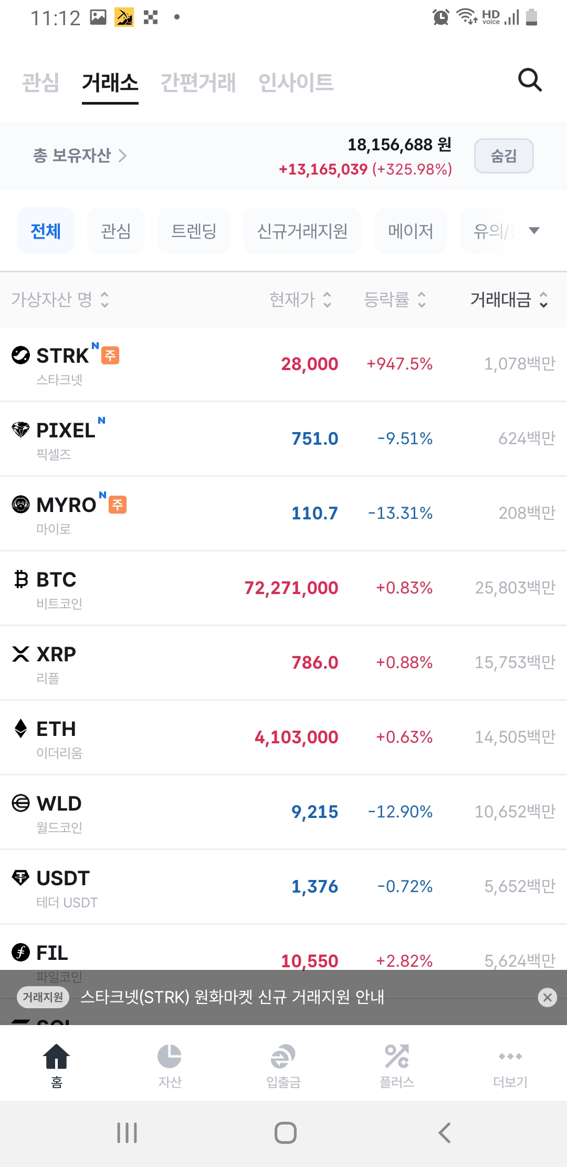This screenshot has width=567, height=1167.
Task: Switch to 간편거래 tab
Action: [x=198, y=83]
